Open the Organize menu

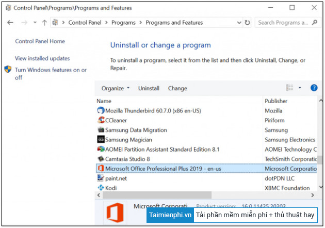(115, 88)
